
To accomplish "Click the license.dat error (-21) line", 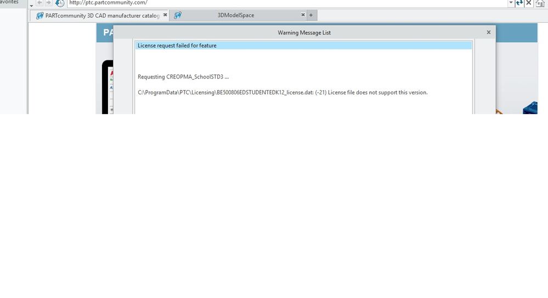I will coord(283,93).
